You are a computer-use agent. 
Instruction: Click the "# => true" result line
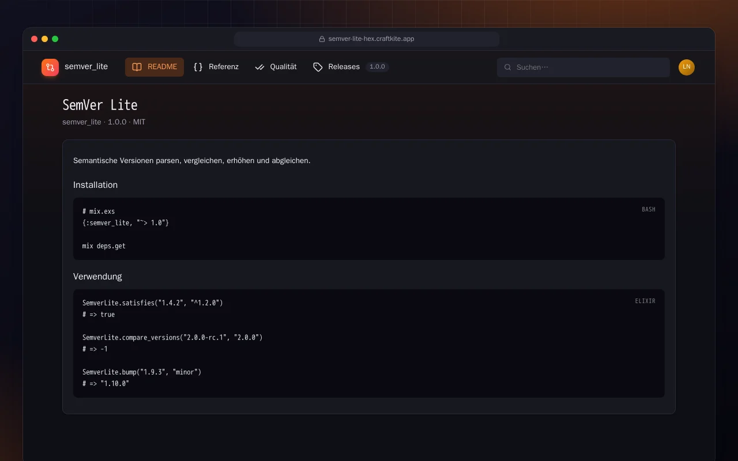[x=99, y=315]
